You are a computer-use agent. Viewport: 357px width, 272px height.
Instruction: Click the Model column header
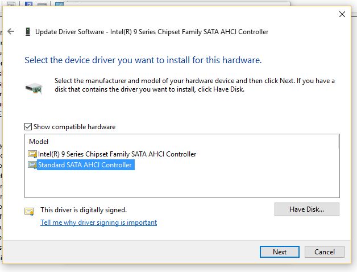point(39,141)
